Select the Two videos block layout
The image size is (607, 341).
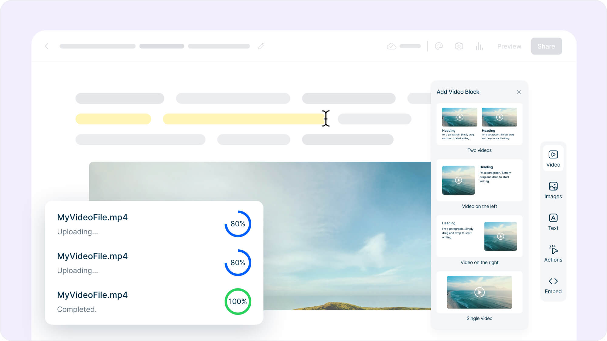(479, 124)
